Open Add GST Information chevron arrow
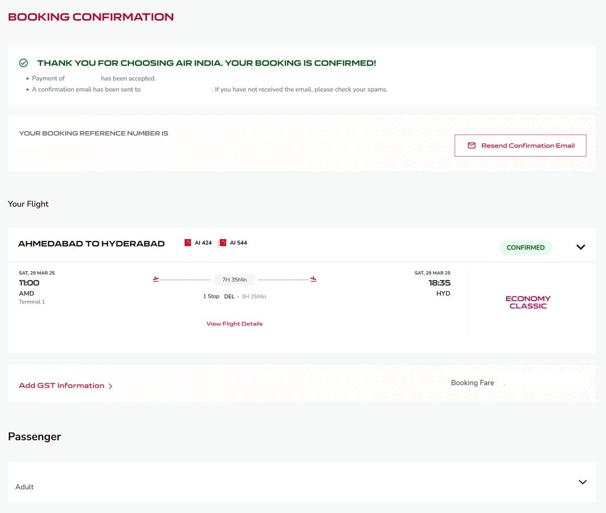Viewport: 606px width, 513px height. click(111, 386)
